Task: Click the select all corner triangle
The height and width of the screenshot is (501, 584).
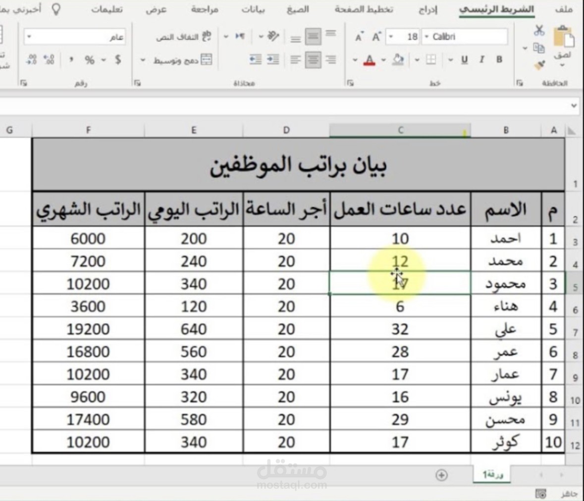Action: coord(571,131)
